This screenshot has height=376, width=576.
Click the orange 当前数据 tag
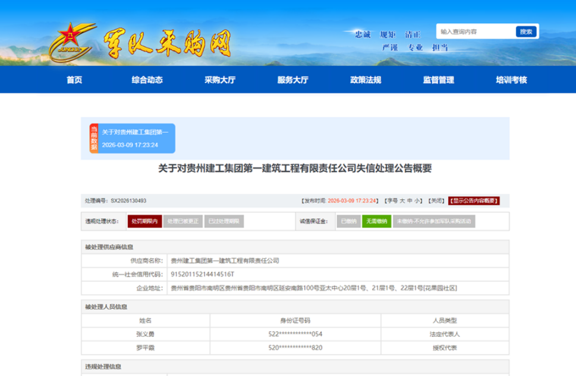coord(94,139)
